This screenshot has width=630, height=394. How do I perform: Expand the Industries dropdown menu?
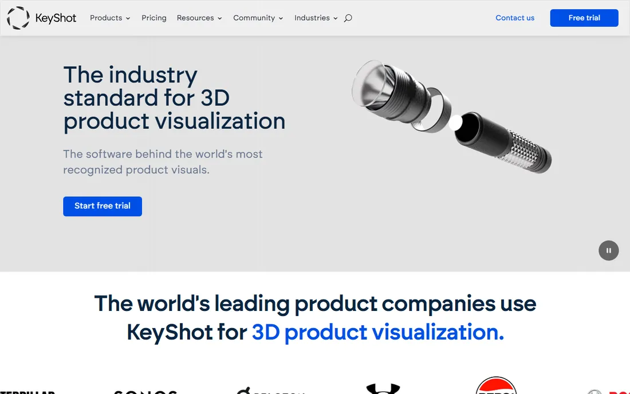316,18
